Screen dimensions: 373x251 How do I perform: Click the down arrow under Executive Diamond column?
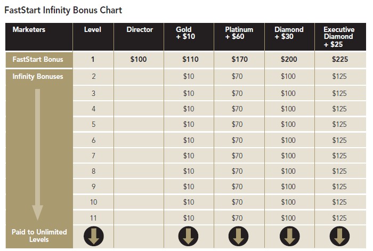point(339,236)
